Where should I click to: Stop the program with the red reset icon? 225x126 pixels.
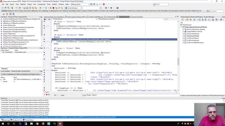point(53,8)
